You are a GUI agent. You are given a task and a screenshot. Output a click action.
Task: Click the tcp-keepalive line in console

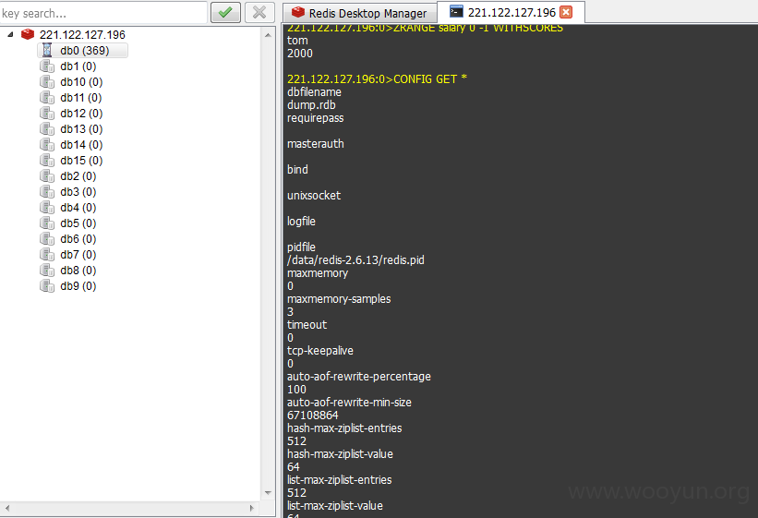320,350
